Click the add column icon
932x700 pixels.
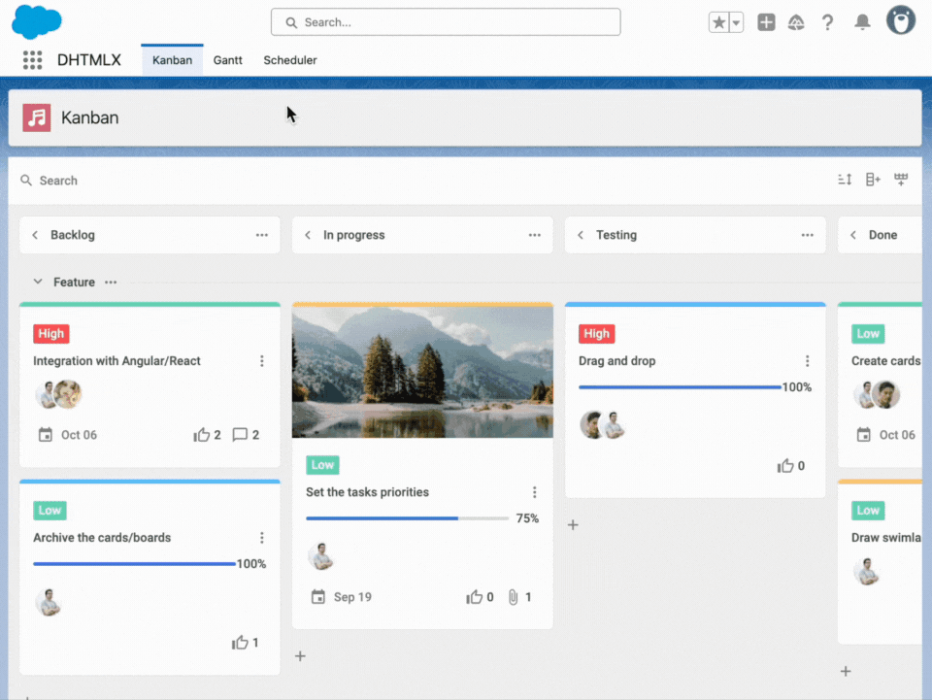tap(873, 180)
